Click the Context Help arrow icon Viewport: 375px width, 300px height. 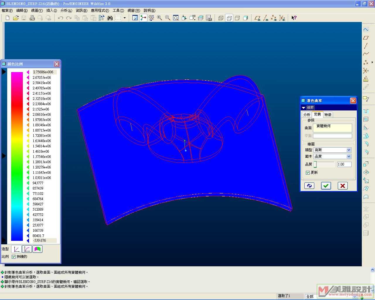tap(294, 18)
